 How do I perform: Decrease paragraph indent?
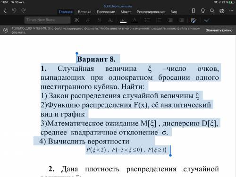170,20
